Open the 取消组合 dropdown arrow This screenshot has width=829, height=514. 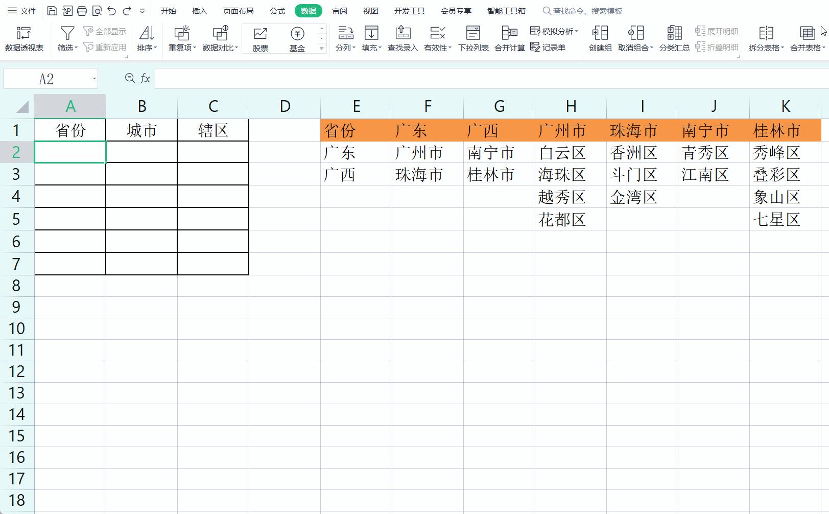(x=652, y=48)
